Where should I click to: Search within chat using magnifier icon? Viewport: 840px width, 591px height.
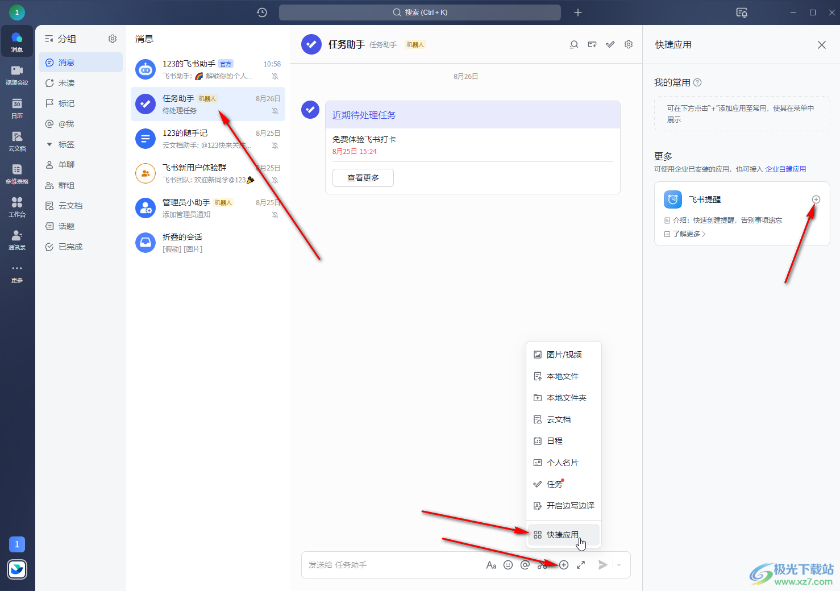click(574, 44)
